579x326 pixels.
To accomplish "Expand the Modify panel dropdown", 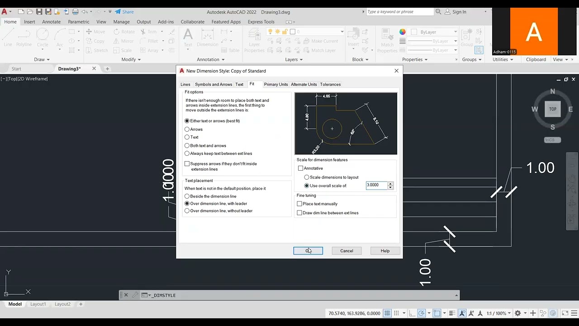I will tap(131, 59).
